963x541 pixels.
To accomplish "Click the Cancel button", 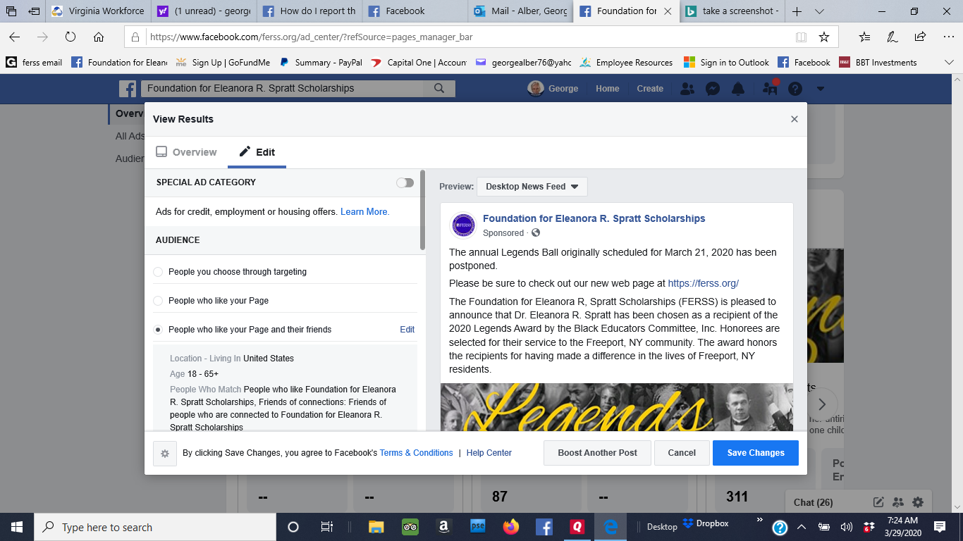I will 682,453.
